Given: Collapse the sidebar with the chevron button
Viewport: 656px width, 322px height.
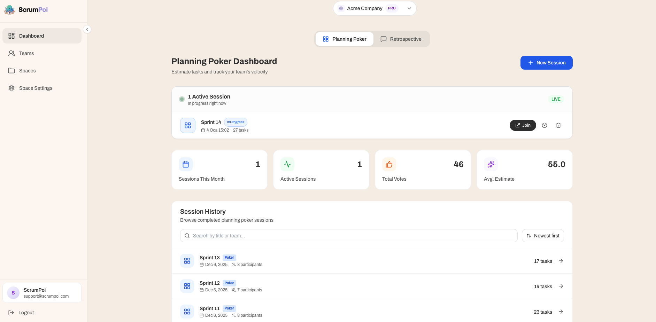Looking at the screenshot, I should click(x=87, y=29).
